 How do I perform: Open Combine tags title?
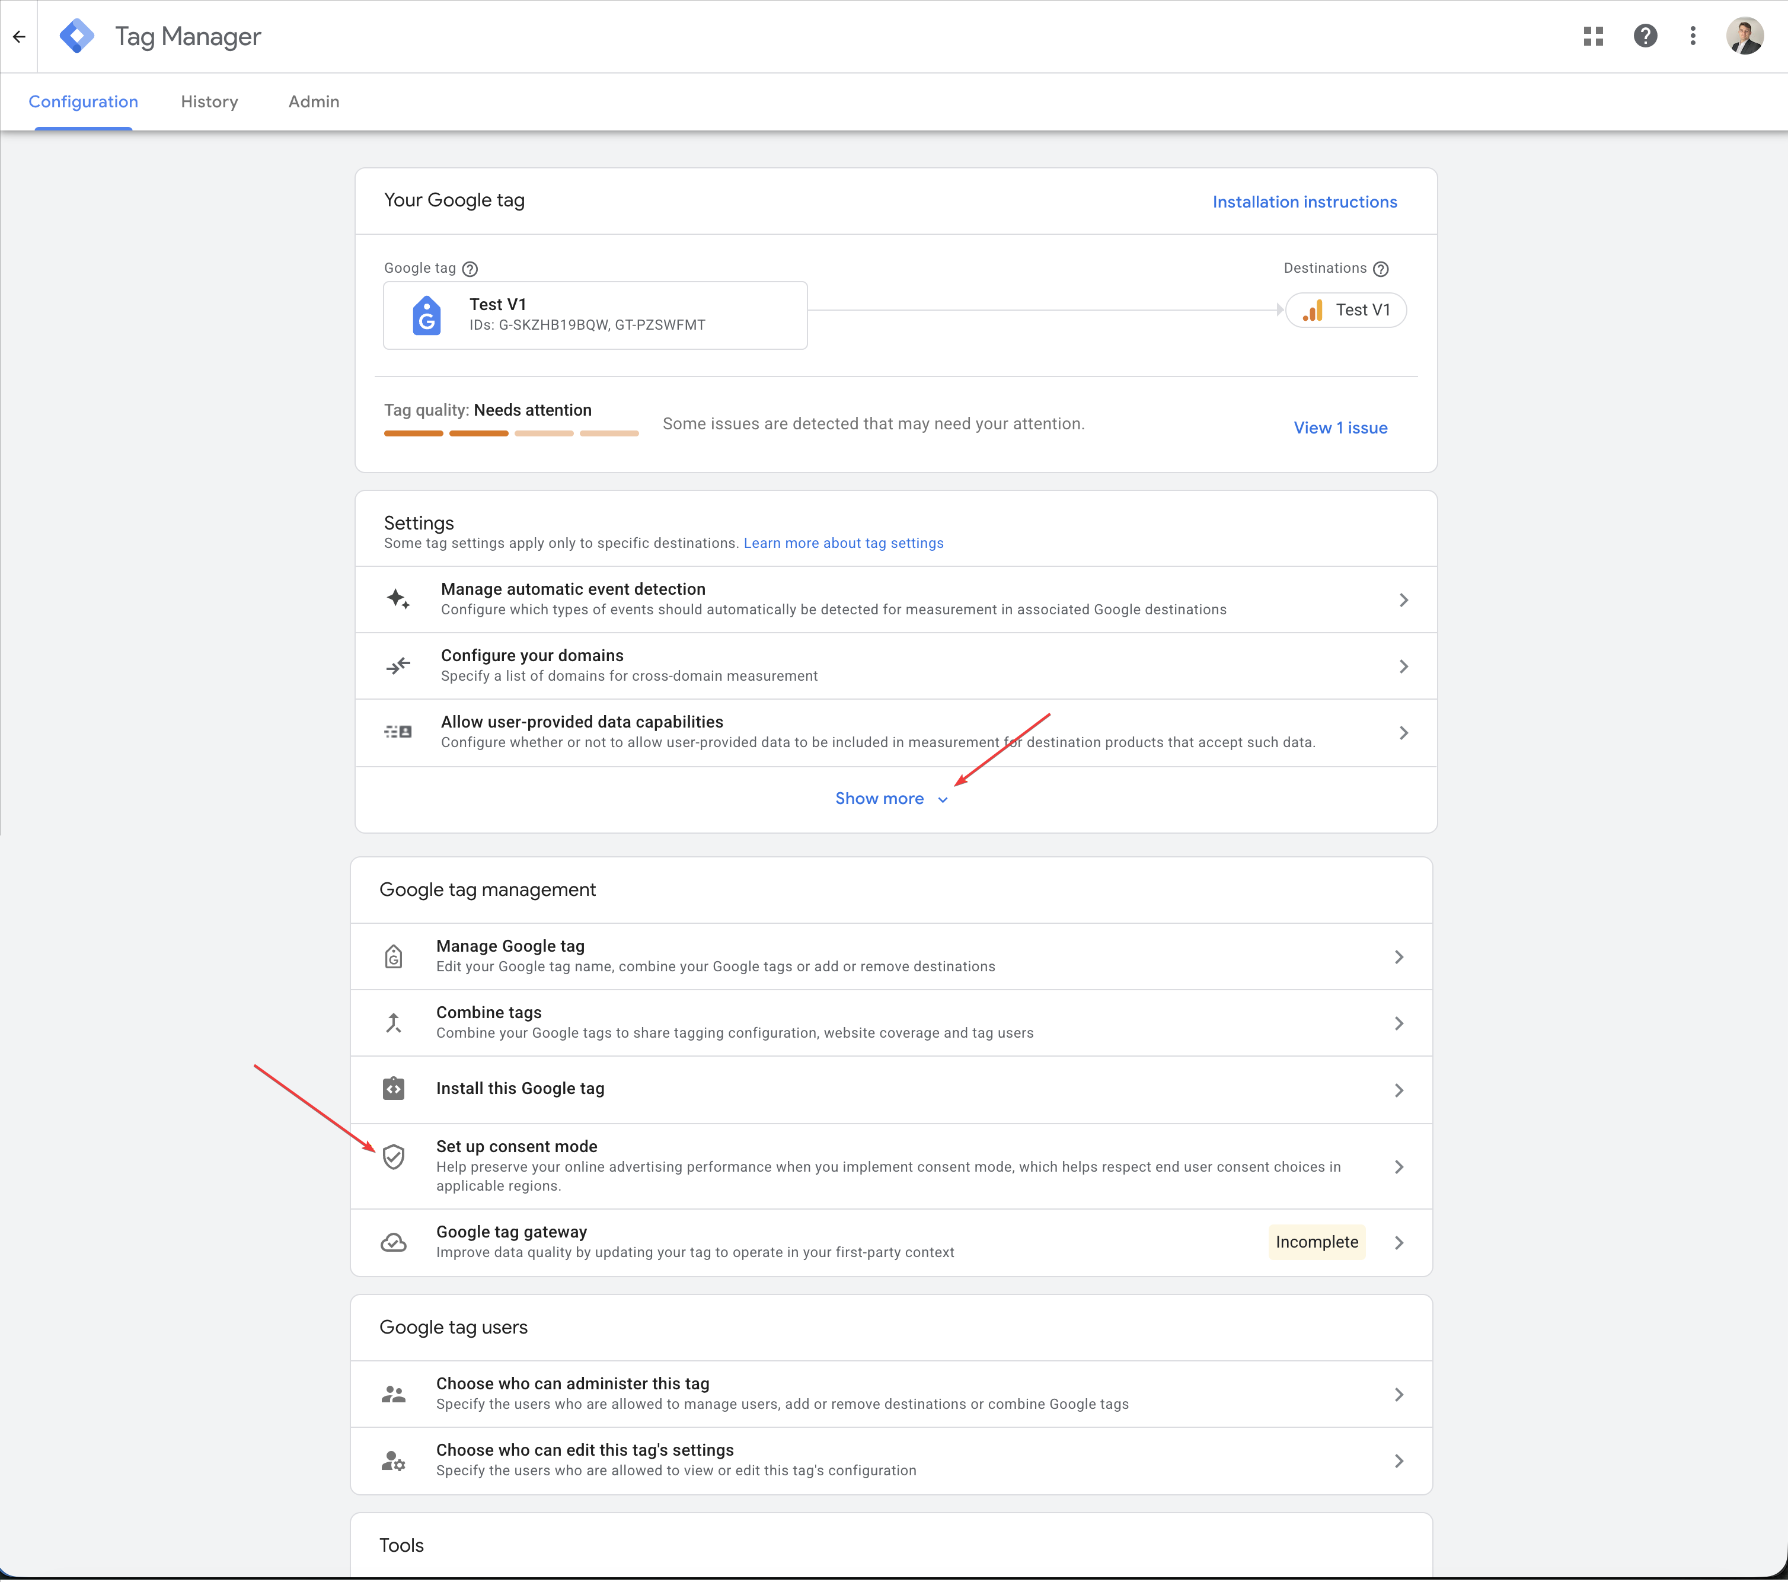[489, 1013]
